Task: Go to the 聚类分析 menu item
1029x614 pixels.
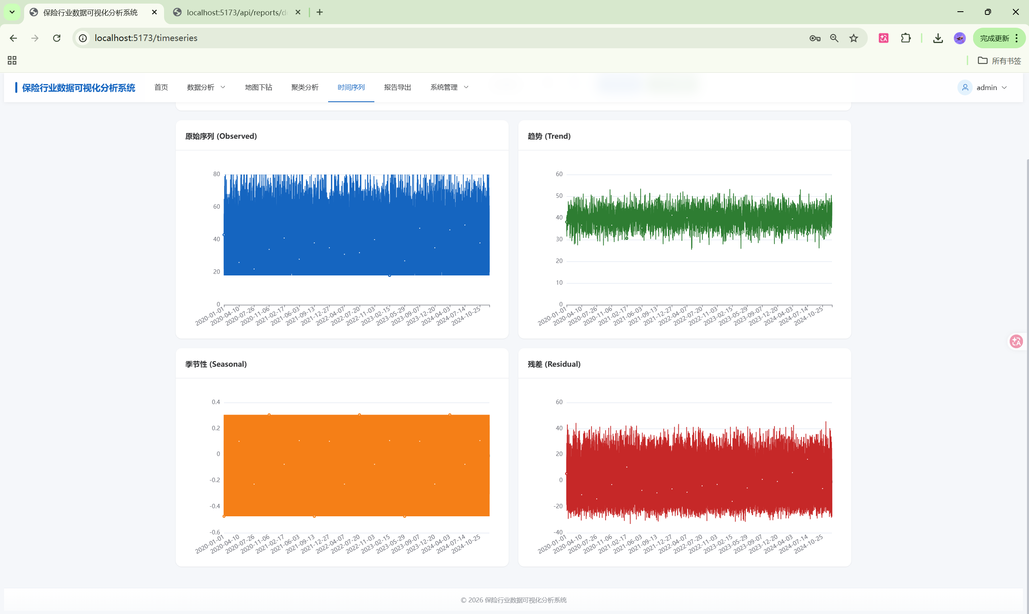Action: pos(304,87)
